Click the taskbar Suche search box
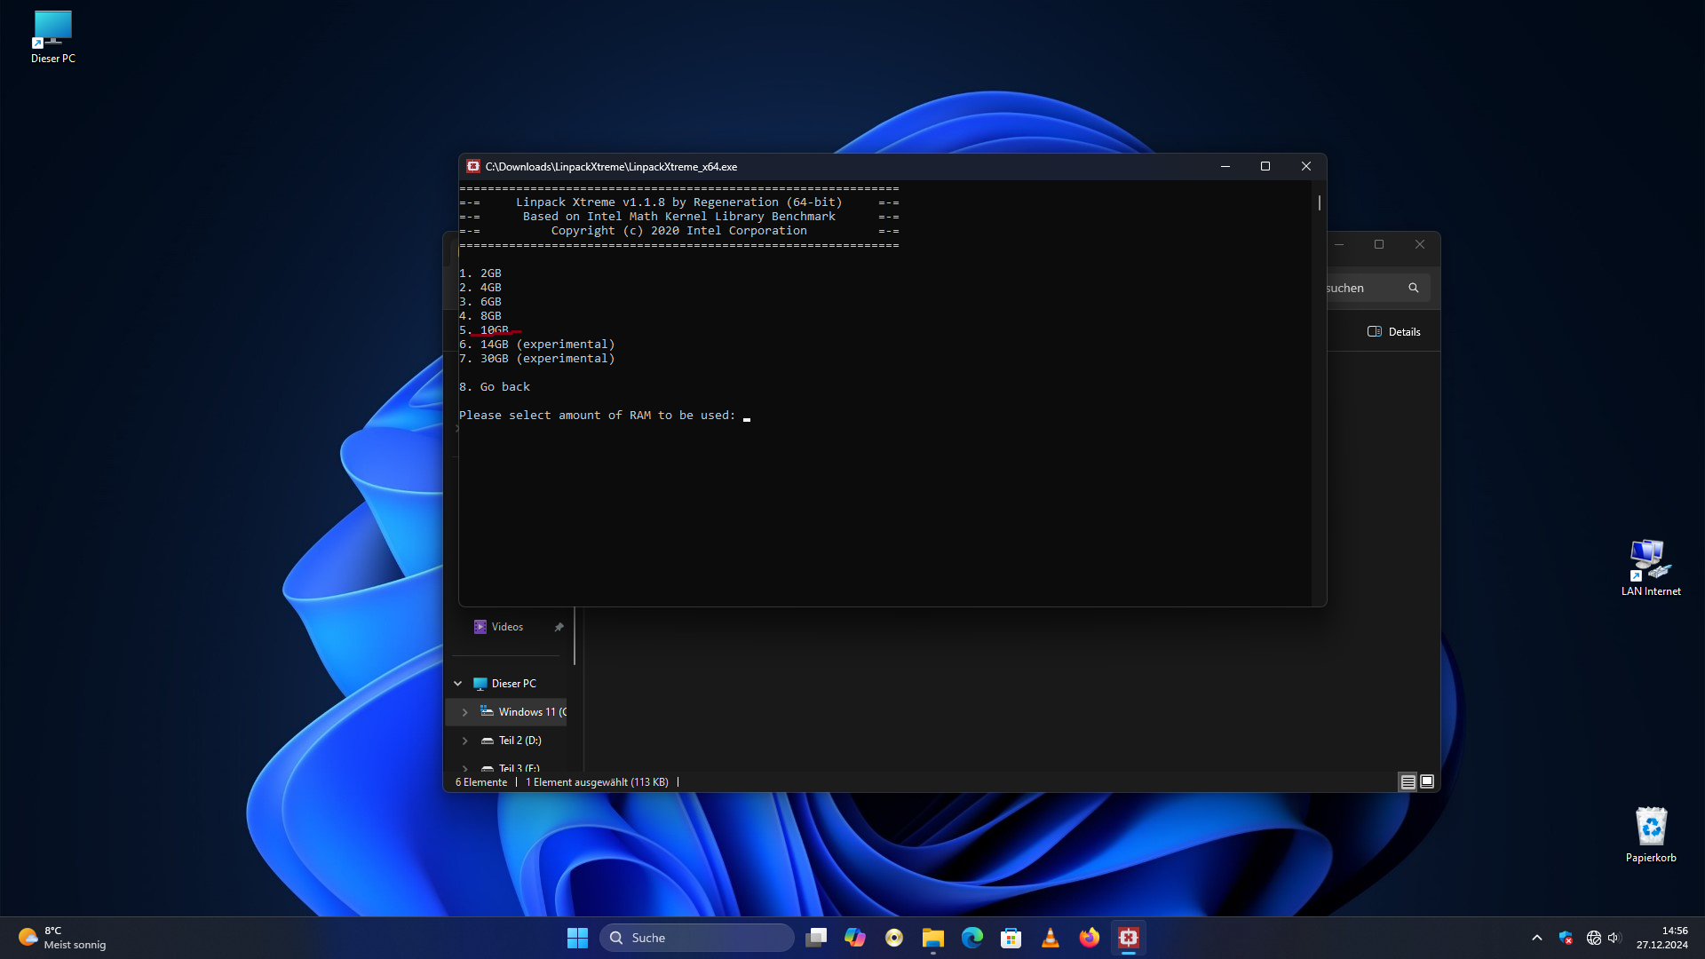The width and height of the screenshot is (1705, 959). (697, 938)
